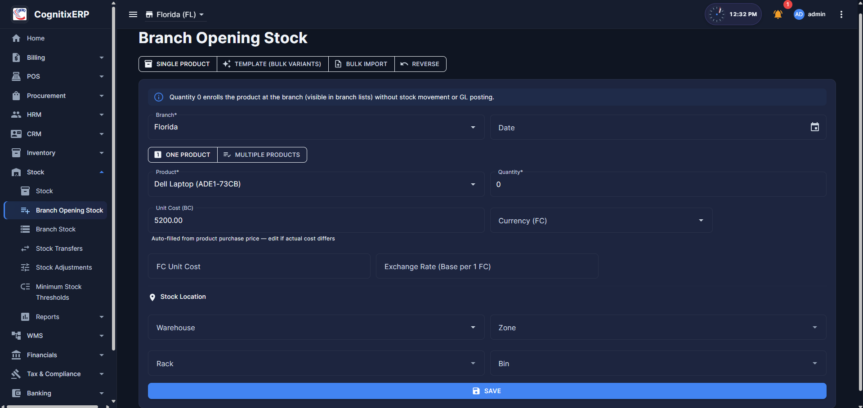Open the Rack dropdown
The width and height of the screenshot is (863, 408).
click(316, 363)
